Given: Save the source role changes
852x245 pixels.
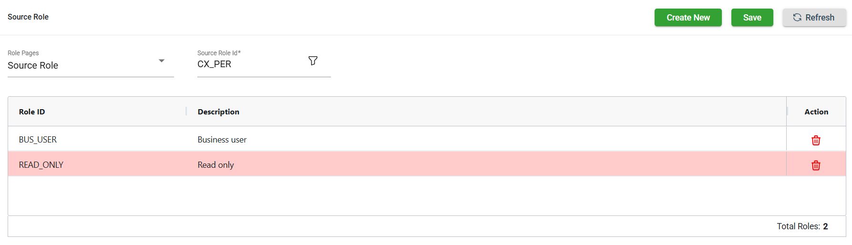Looking at the screenshot, I should (x=752, y=18).
